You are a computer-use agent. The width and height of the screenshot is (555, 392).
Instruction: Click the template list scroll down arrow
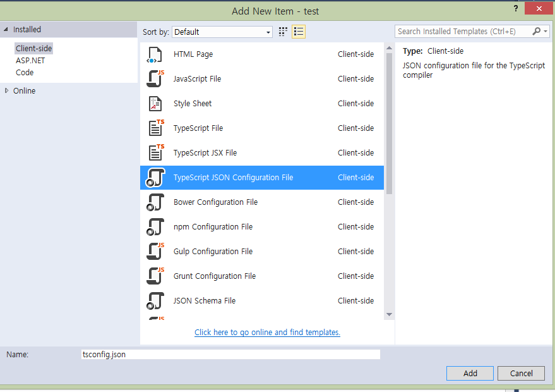click(x=389, y=314)
